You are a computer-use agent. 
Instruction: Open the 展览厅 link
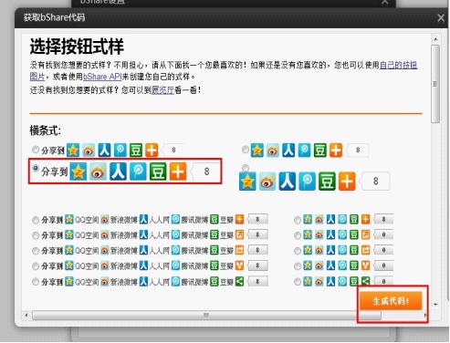162,90
